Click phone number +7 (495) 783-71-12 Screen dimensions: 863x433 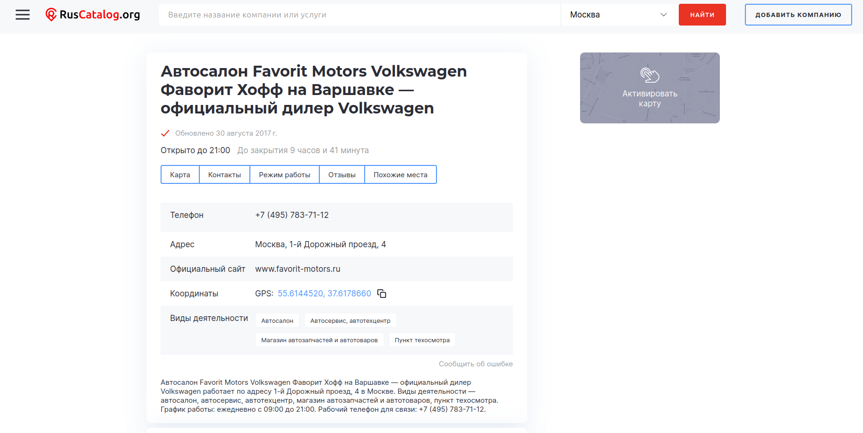pos(292,215)
